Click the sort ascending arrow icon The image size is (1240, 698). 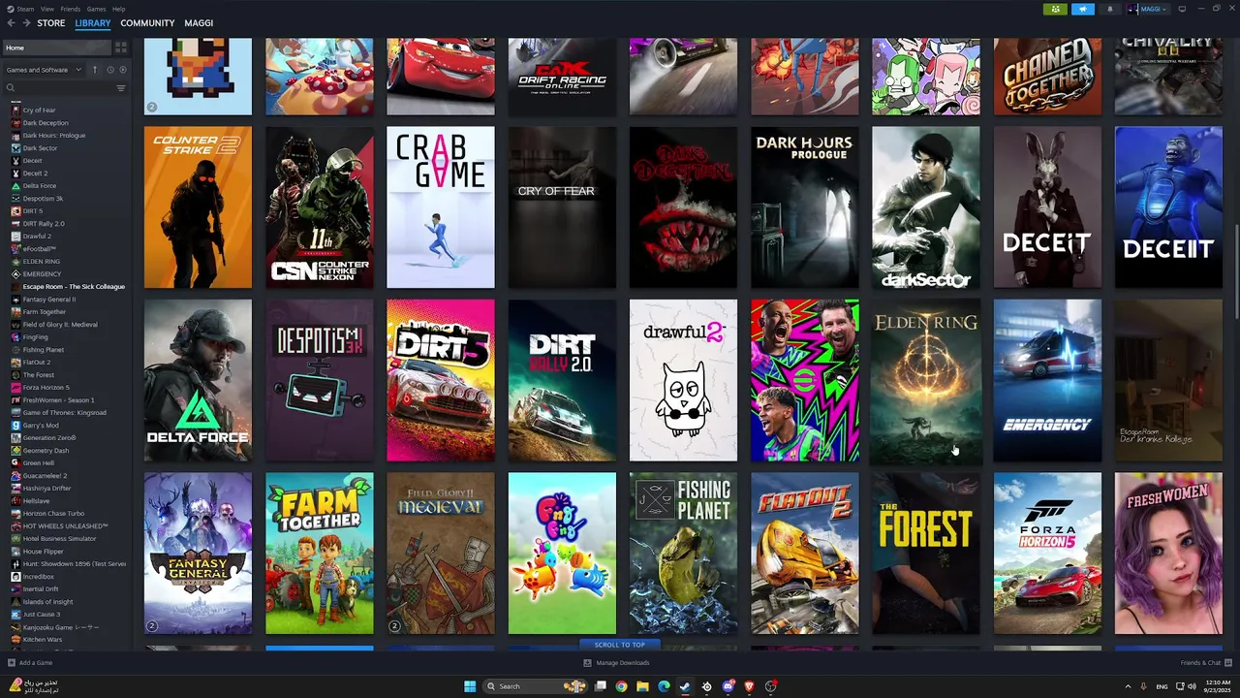tap(95, 70)
